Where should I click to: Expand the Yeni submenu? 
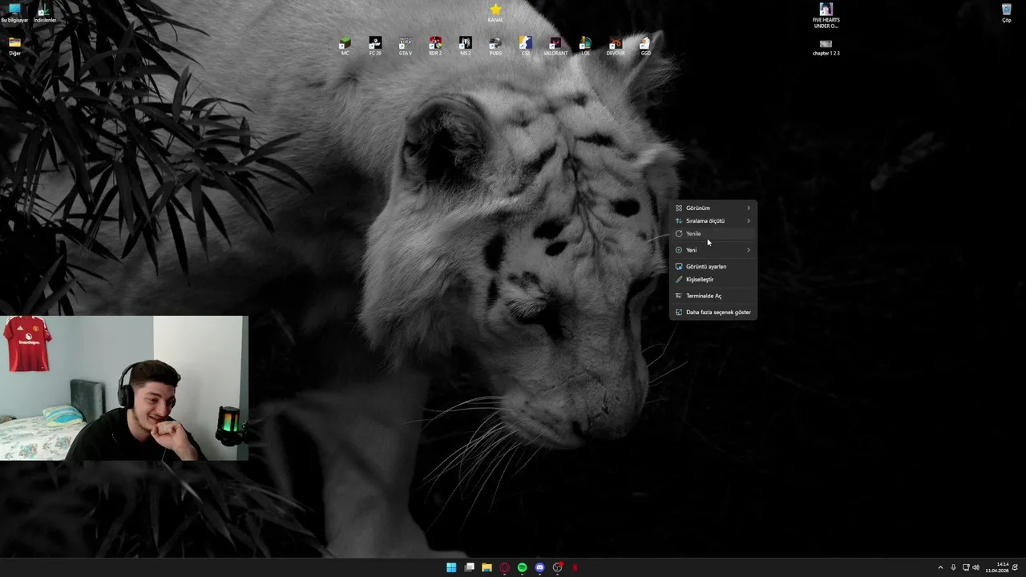point(713,249)
